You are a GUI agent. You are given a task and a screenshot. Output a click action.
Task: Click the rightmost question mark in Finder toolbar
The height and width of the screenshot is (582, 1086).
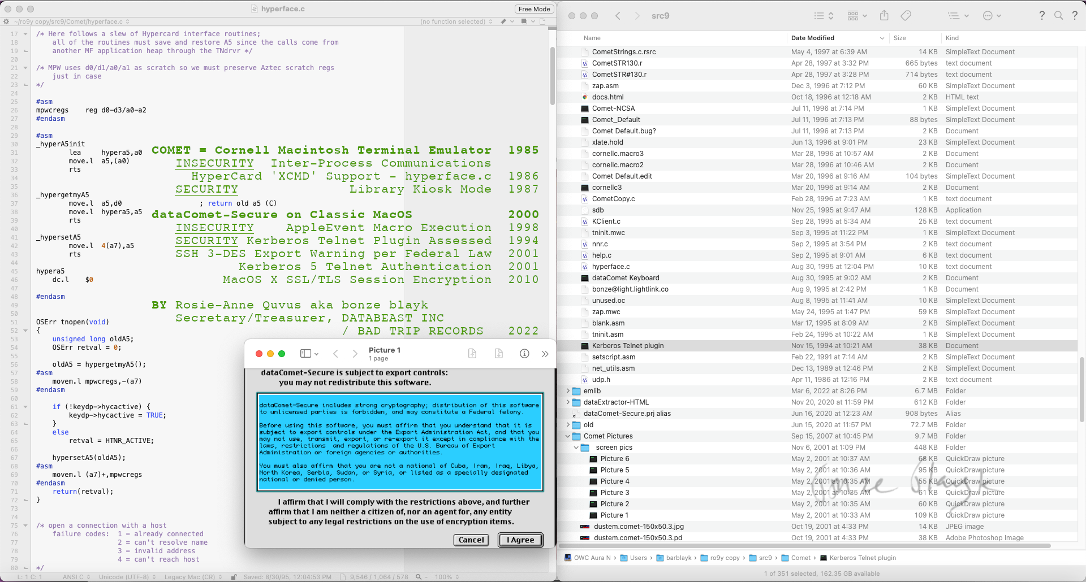click(1075, 16)
